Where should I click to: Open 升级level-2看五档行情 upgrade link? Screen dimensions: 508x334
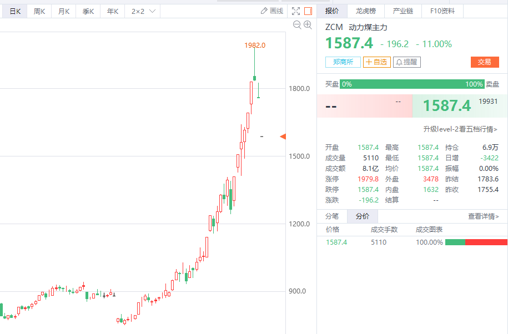pyautogui.click(x=460, y=129)
